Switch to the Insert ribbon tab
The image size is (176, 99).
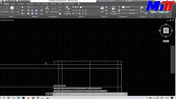click(x=13, y=4)
